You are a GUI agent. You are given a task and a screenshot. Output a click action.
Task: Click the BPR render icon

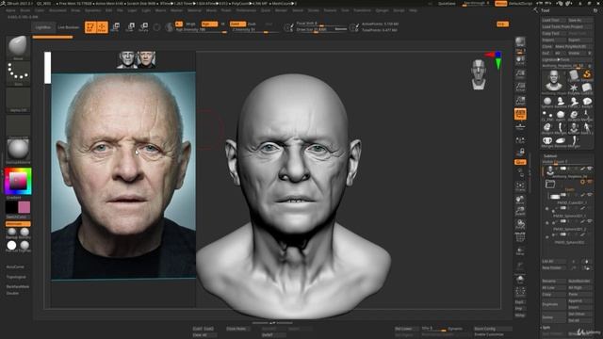pyautogui.click(x=520, y=42)
